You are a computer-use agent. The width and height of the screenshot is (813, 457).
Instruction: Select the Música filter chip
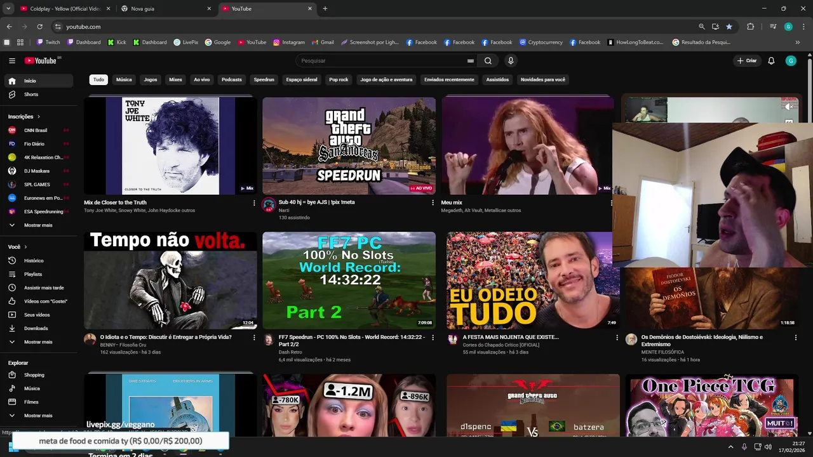124,80
